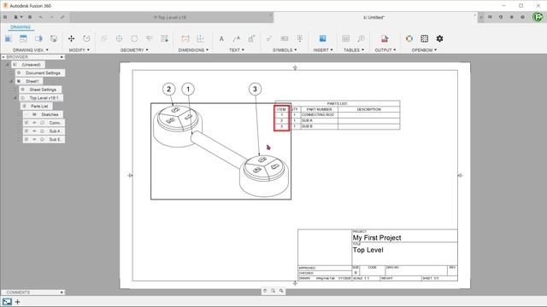The width and height of the screenshot is (547, 307).
Task: Select the Center Mark geometry tool
Action: 119,38
